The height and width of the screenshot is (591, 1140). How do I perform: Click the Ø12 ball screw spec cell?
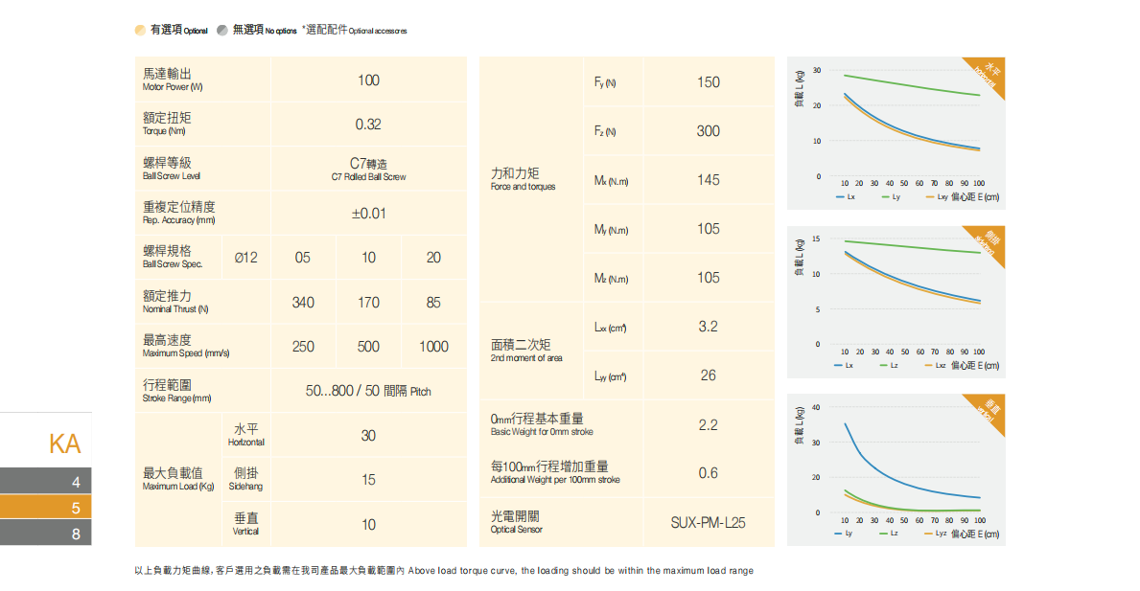coord(245,258)
